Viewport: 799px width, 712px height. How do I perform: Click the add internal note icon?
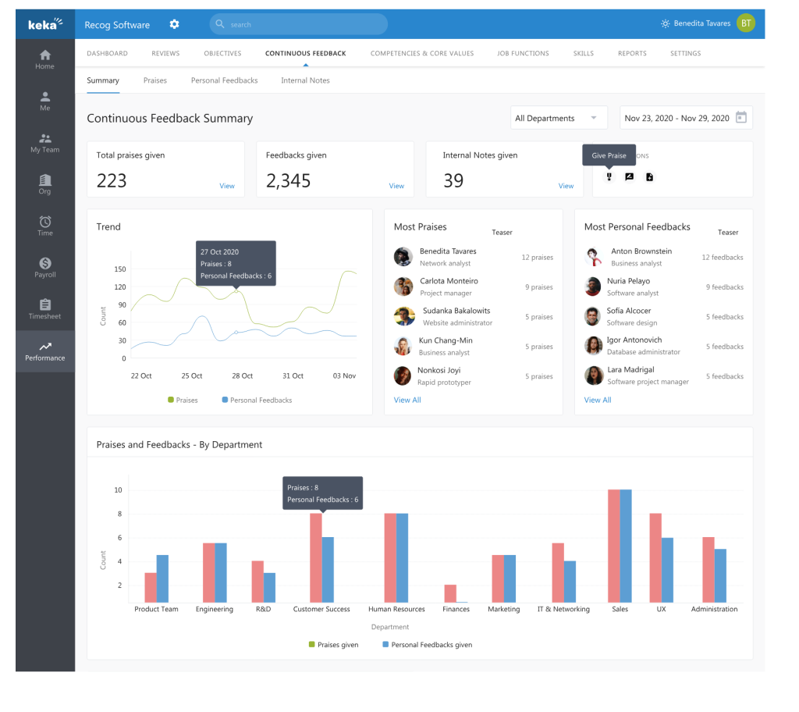[649, 177]
